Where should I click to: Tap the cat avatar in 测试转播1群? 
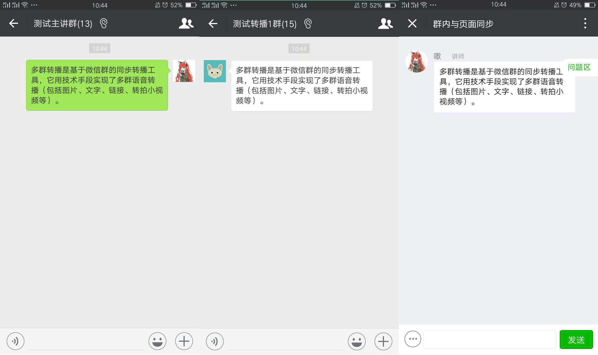click(x=215, y=71)
